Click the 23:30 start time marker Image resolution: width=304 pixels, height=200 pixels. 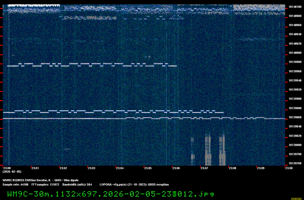pos(7,168)
